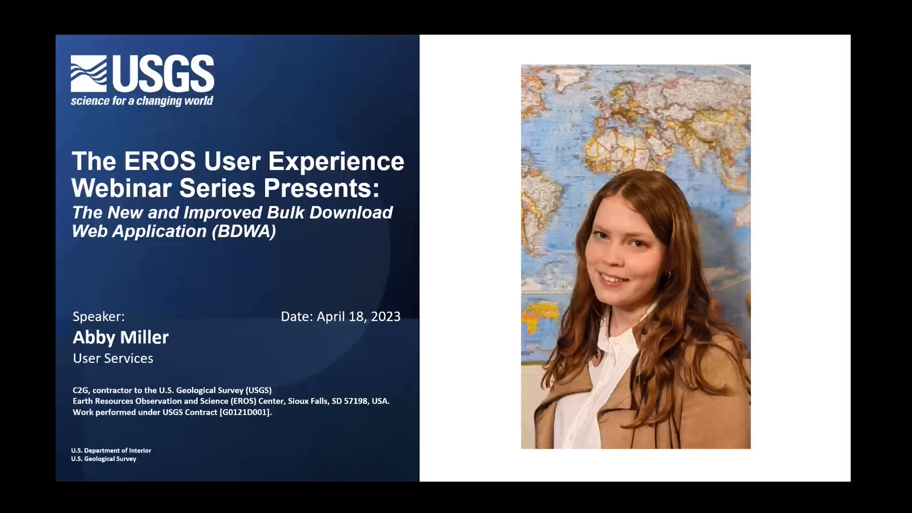This screenshot has width=912, height=513.
Task: Click the 'Speaker:' label
Action: click(99, 316)
